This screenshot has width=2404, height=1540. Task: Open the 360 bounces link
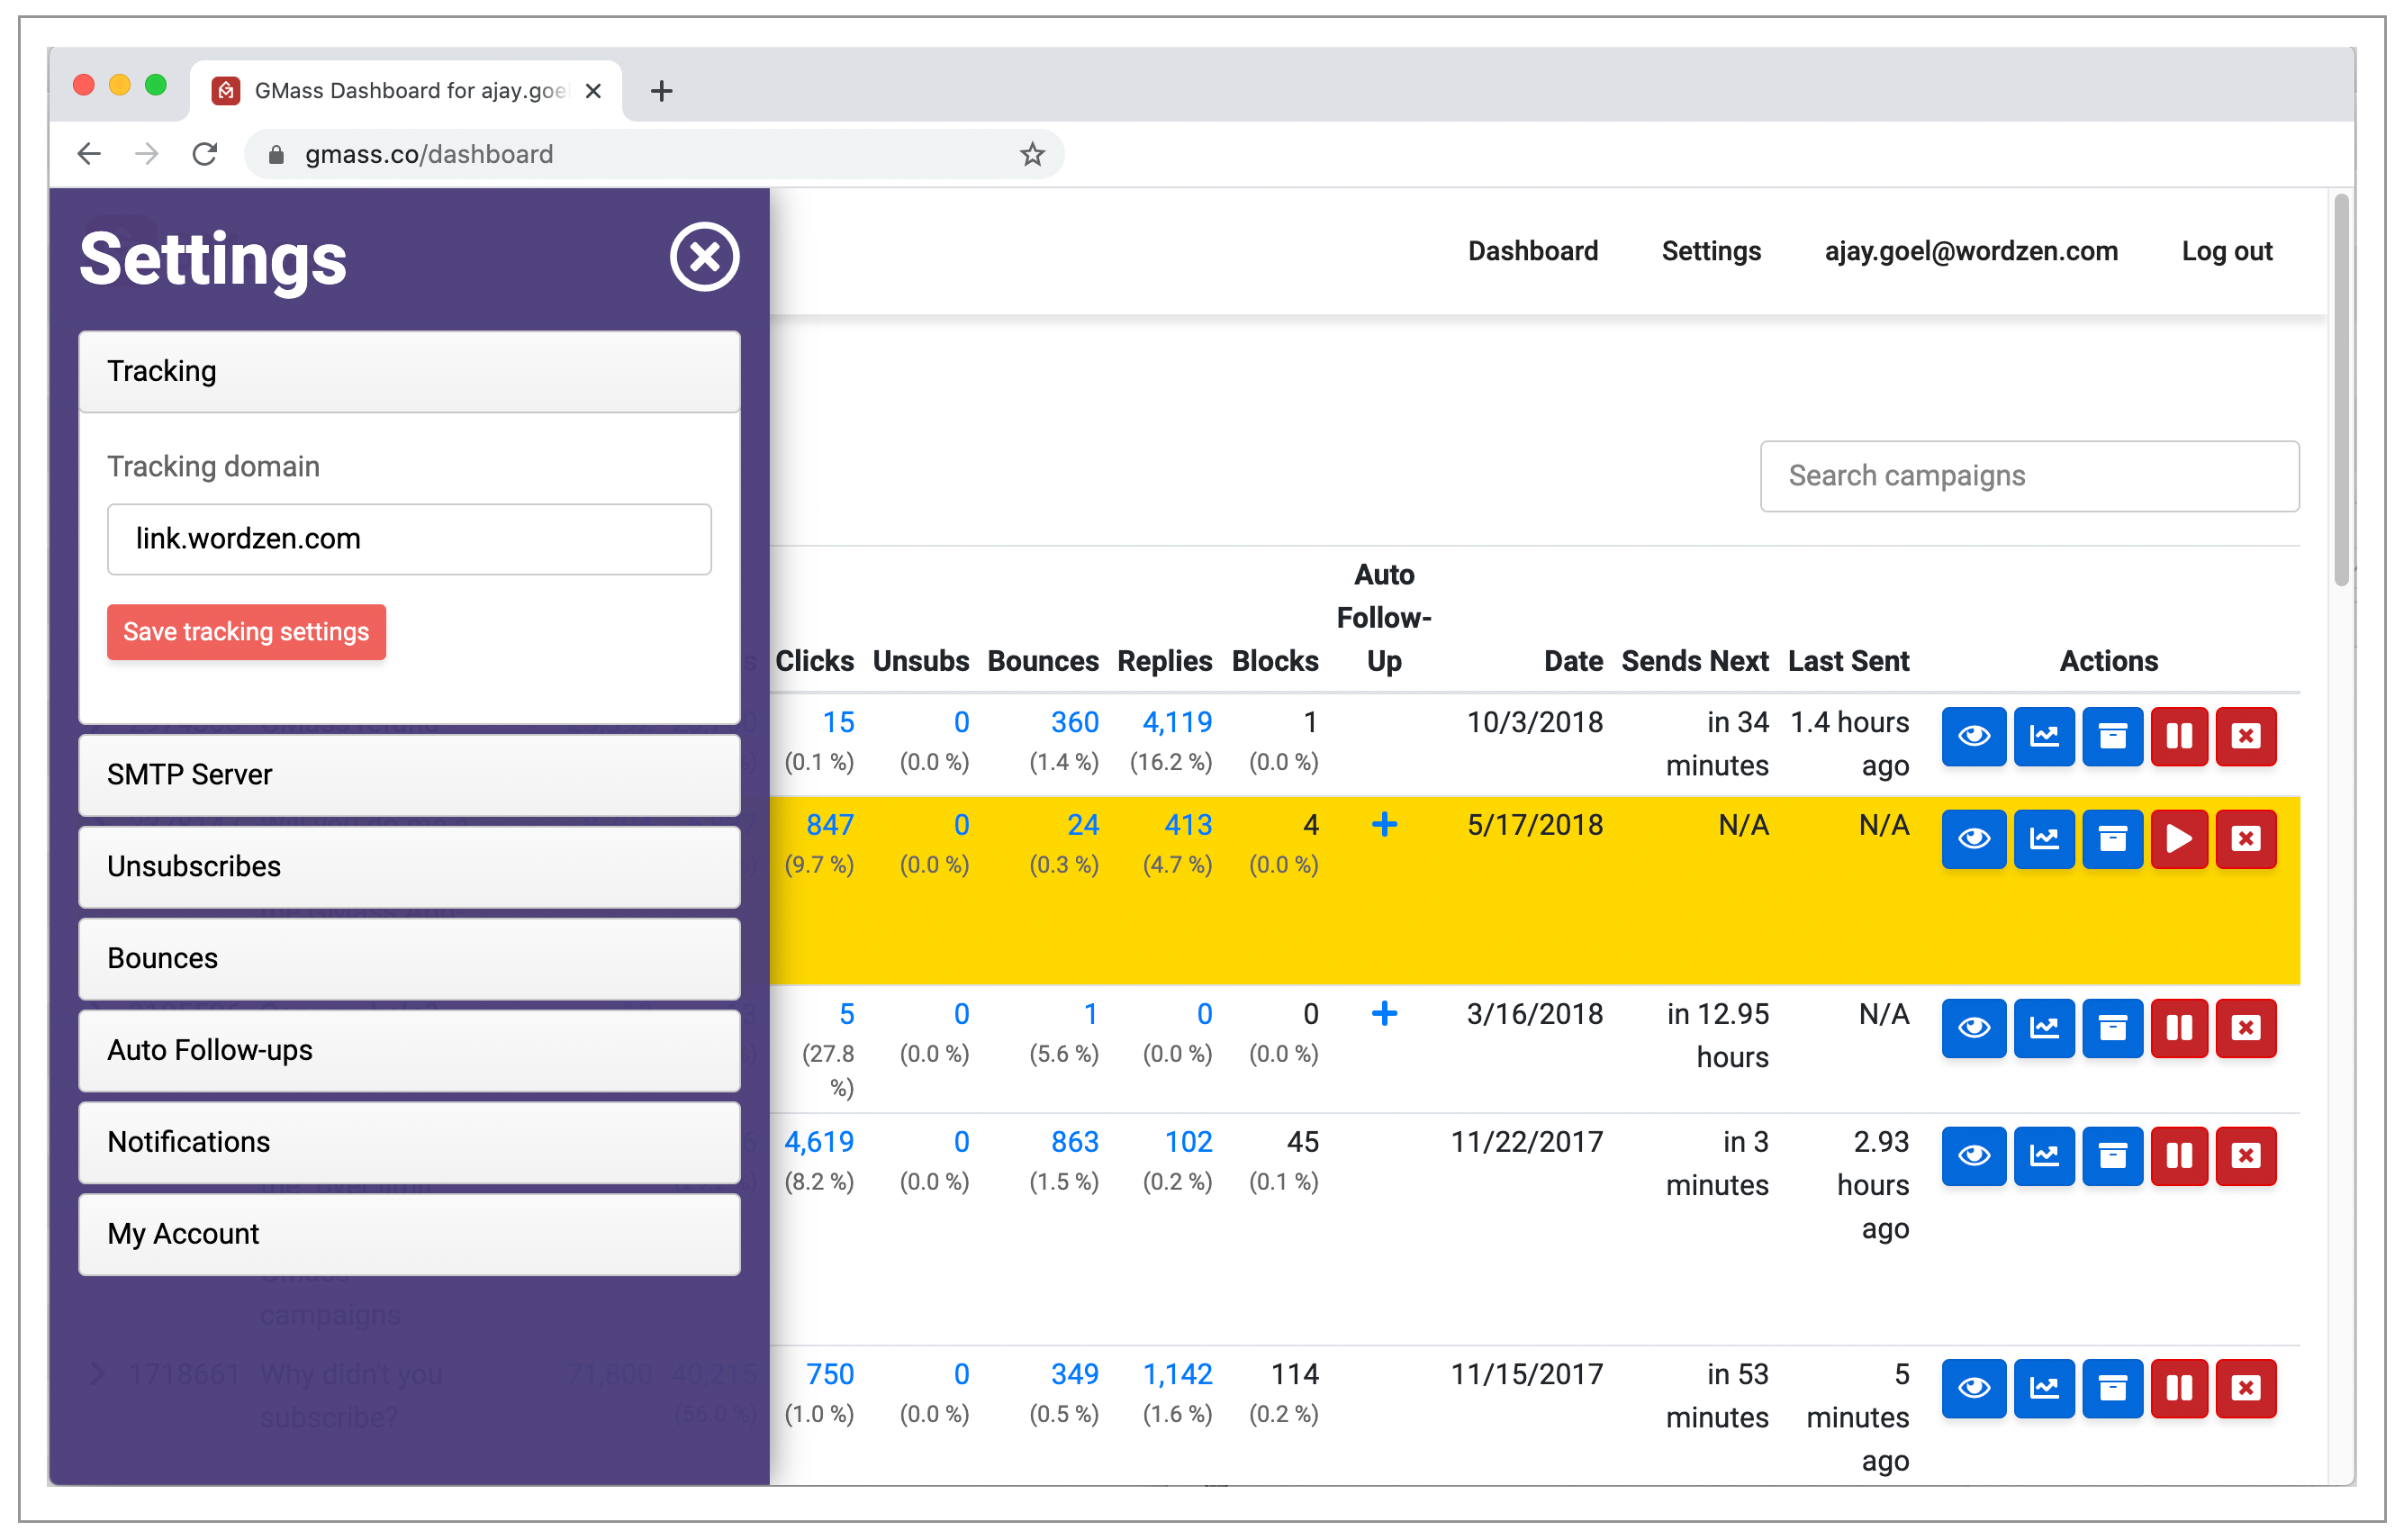click(1073, 722)
